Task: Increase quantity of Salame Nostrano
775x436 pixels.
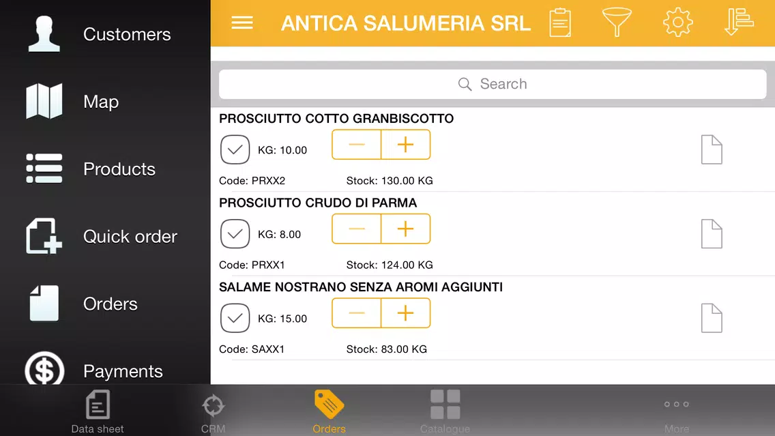Action: 406,313
